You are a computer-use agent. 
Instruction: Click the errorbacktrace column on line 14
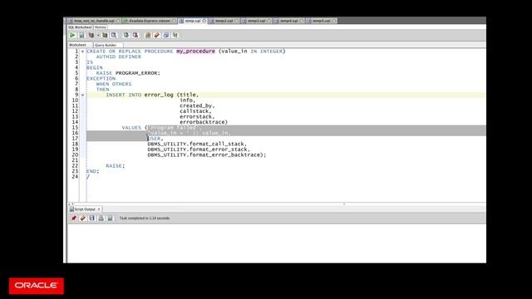tap(202, 122)
